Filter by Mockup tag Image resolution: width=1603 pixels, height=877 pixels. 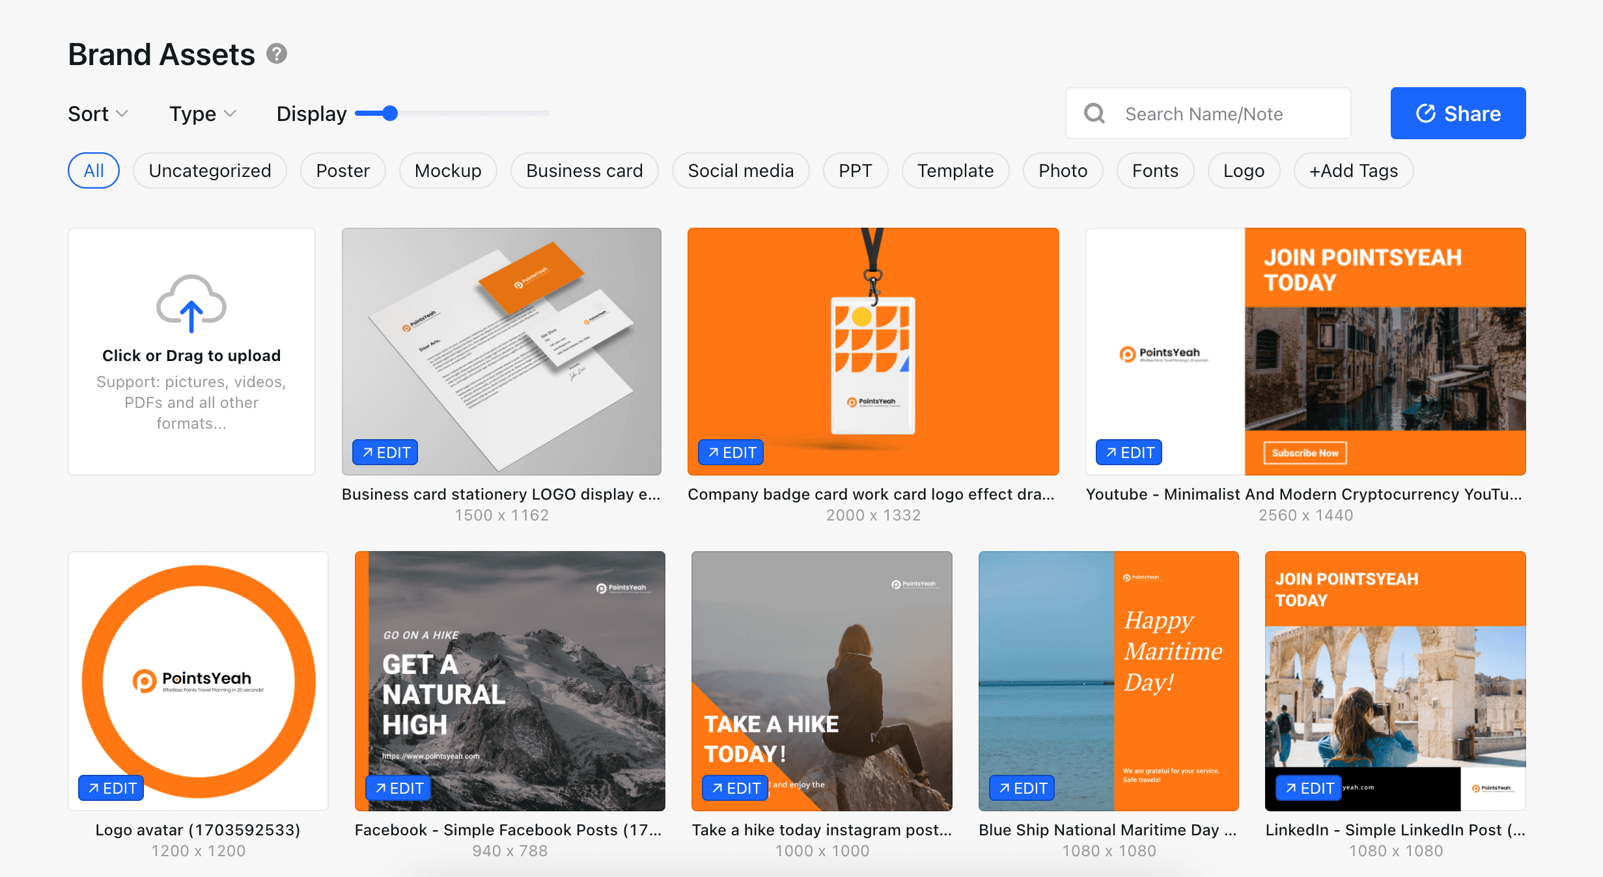pos(448,170)
